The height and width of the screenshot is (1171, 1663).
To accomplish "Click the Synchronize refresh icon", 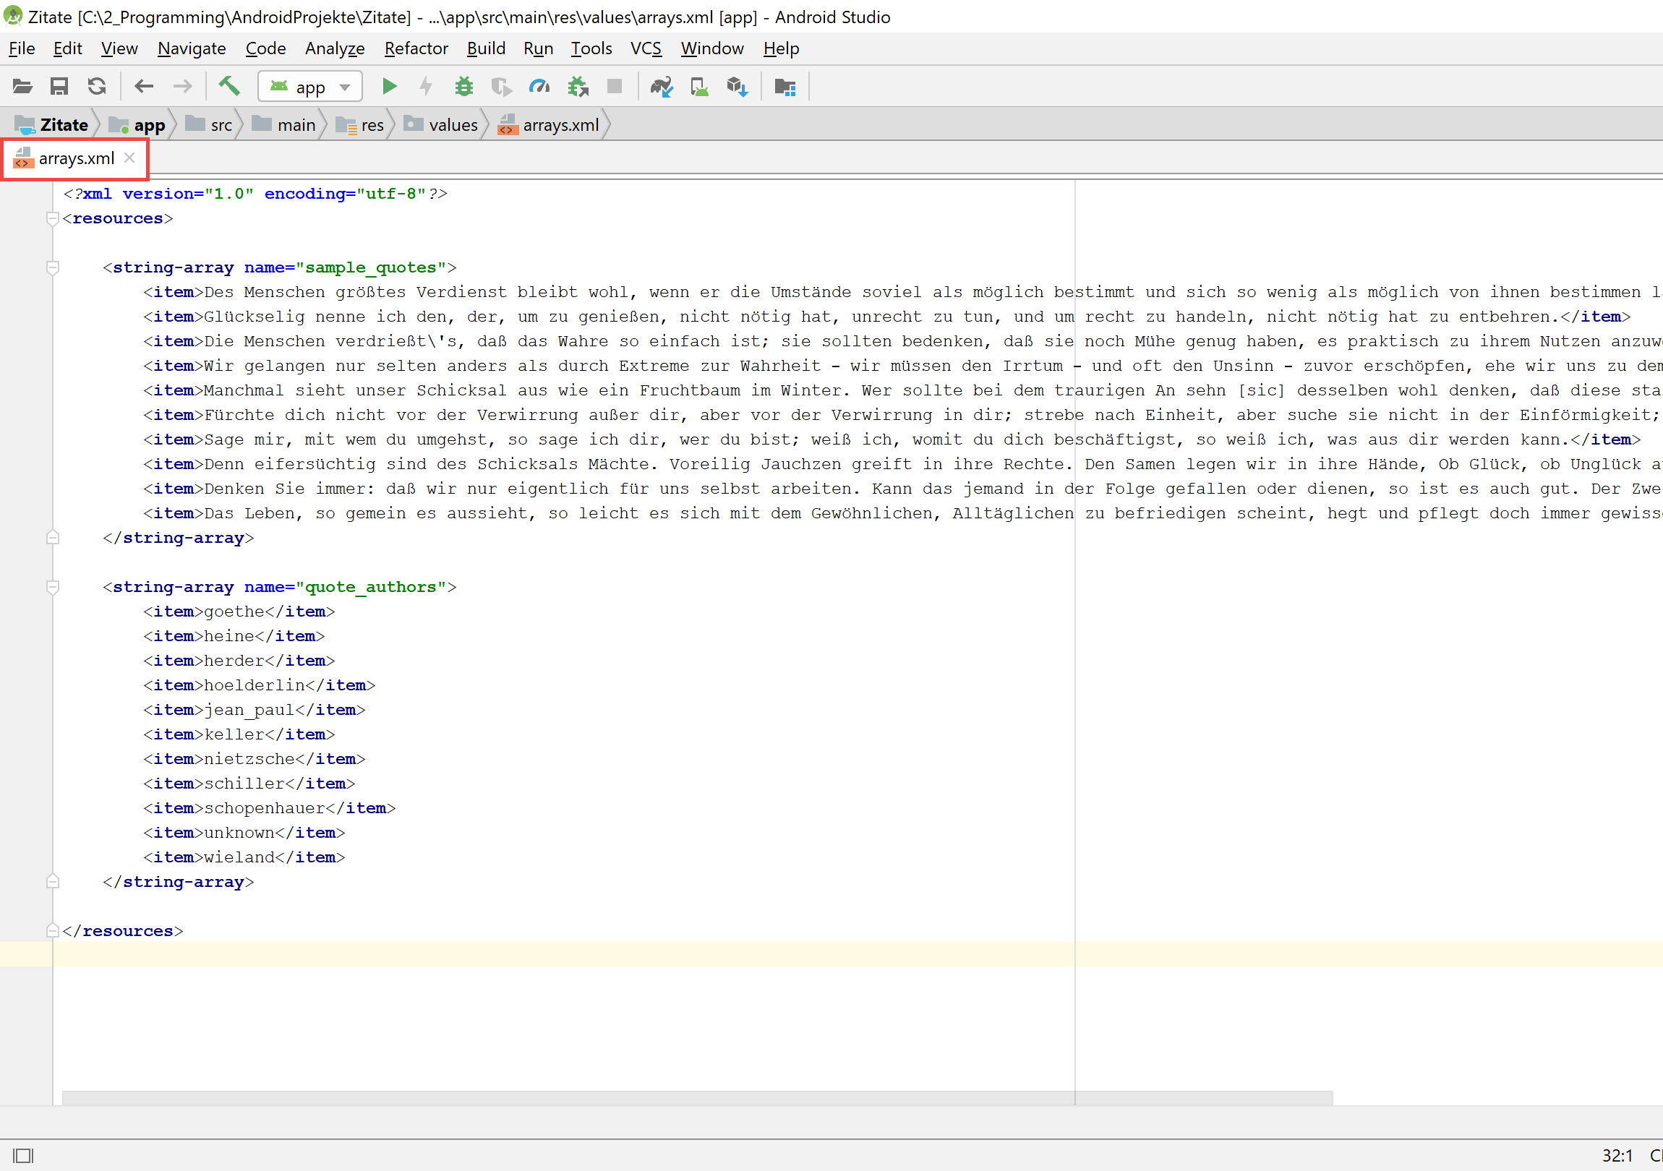I will tap(97, 87).
